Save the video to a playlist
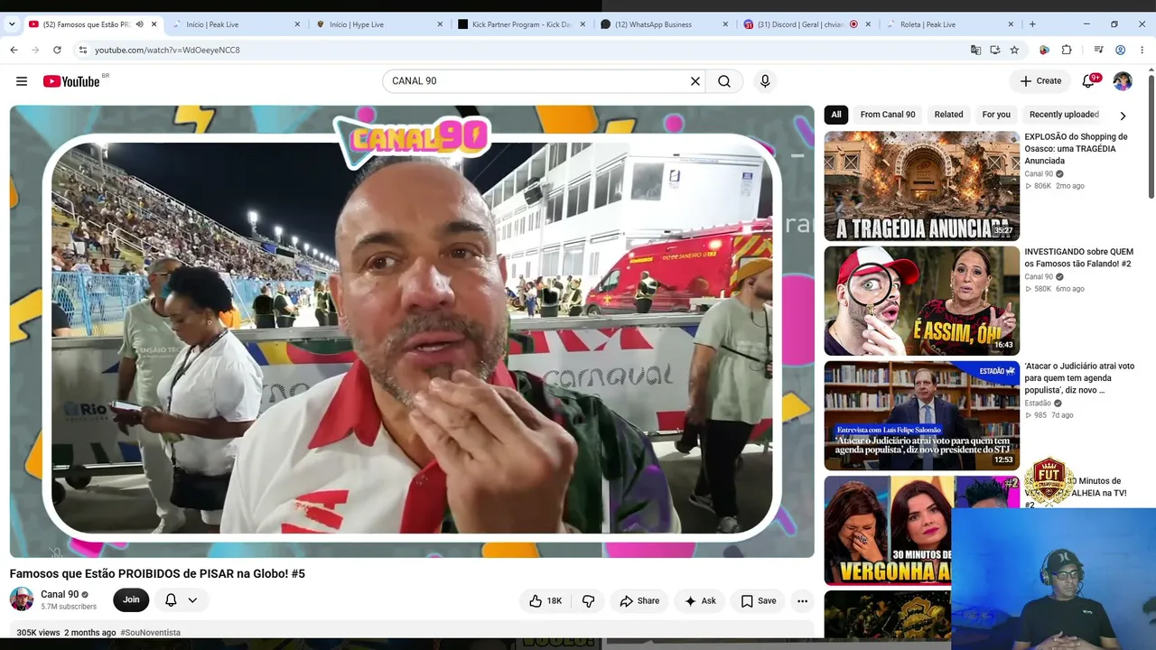This screenshot has height=650, width=1156. pyautogui.click(x=759, y=600)
